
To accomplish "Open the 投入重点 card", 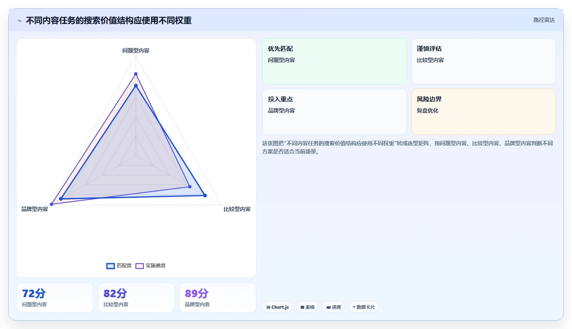I will [x=335, y=112].
